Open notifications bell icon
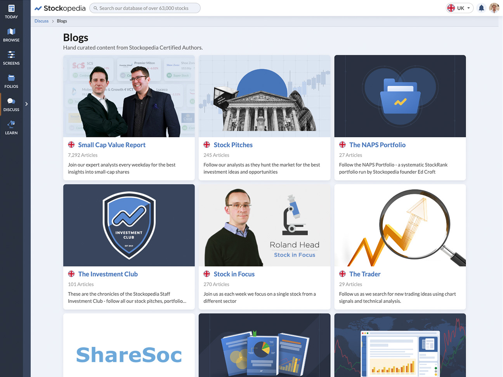503x377 pixels. coord(481,8)
